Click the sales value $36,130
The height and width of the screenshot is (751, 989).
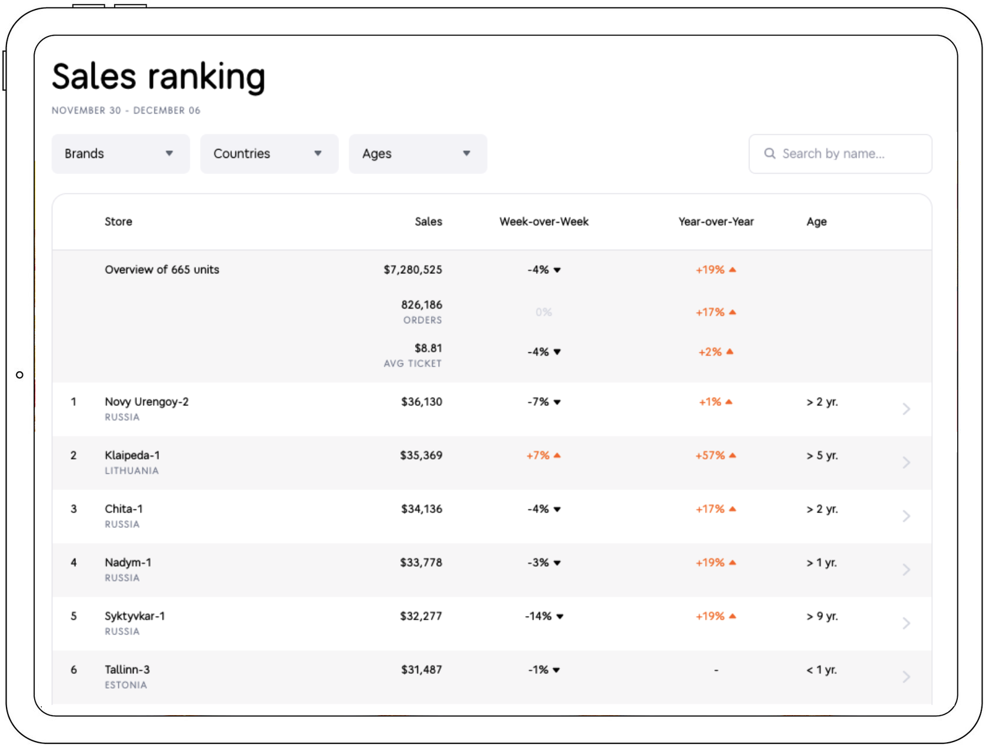(422, 402)
